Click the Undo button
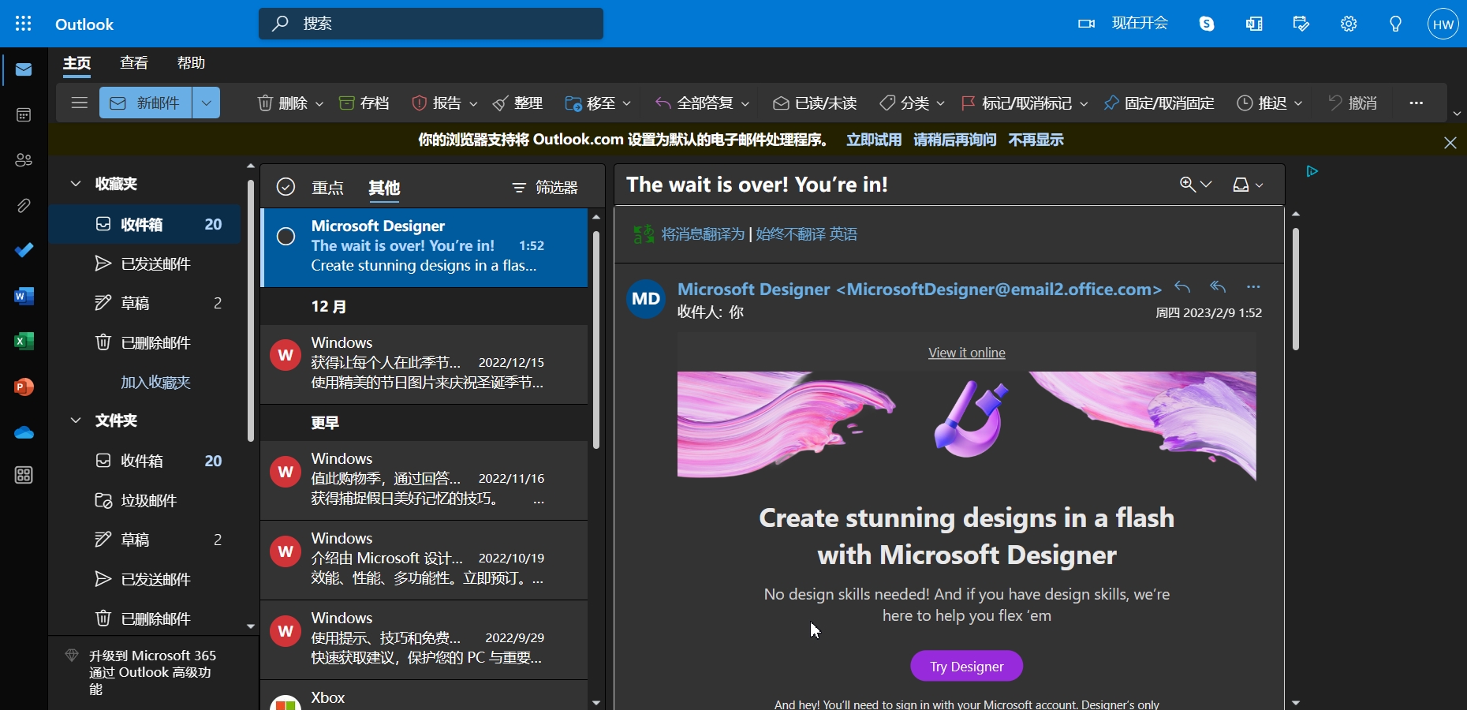This screenshot has width=1467, height=710. 1353,103
